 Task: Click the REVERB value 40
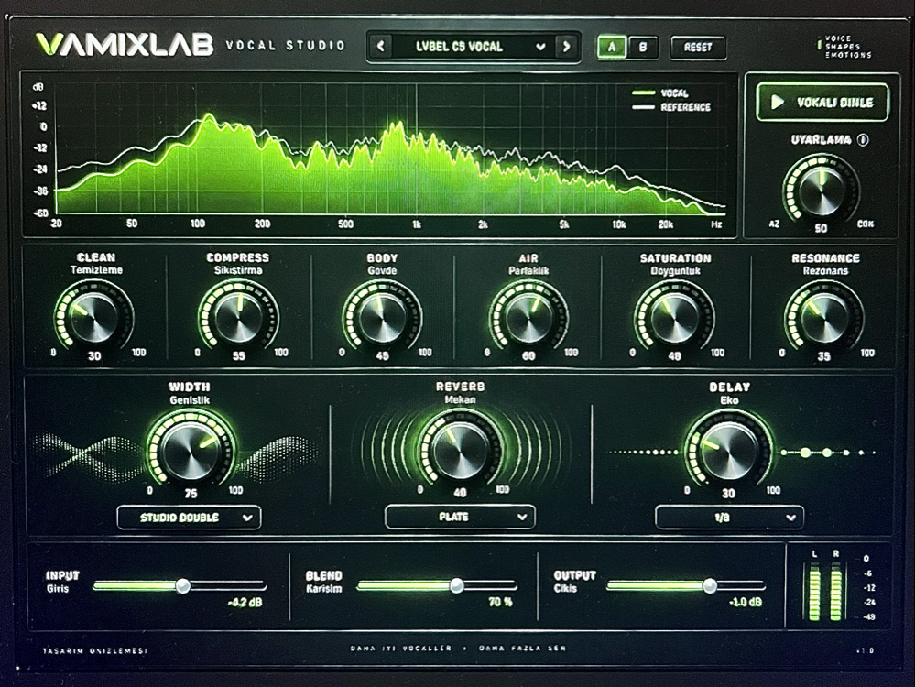pos(460,493)
